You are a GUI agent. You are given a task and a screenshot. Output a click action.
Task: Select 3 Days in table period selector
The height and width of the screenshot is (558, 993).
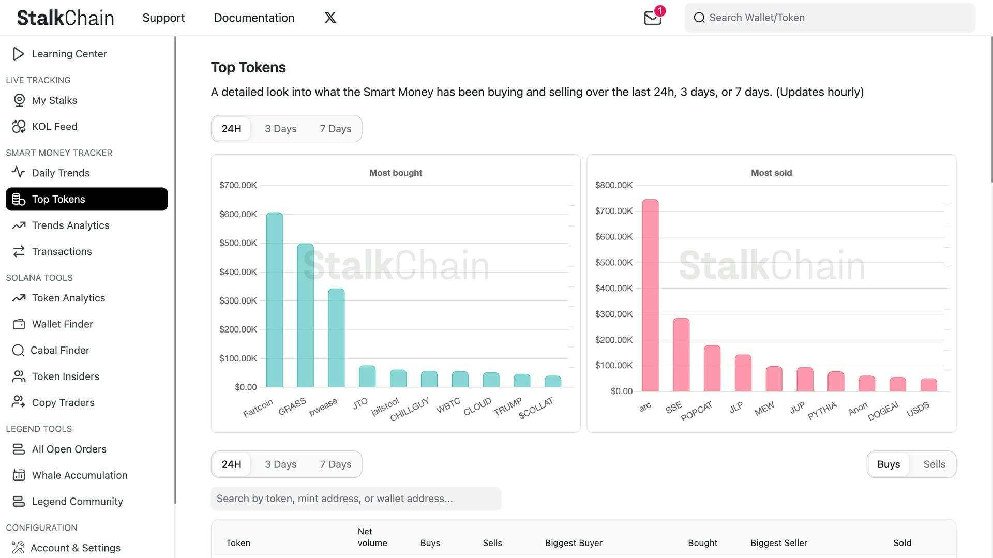click(x=280, y=464)
